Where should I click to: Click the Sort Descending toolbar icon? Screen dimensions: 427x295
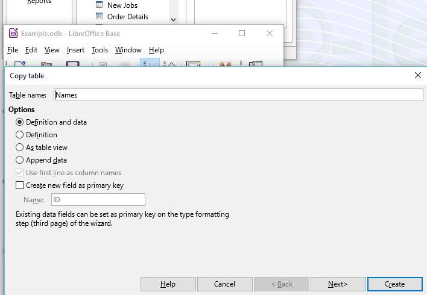pyautogui.click(x=169, y=64)
